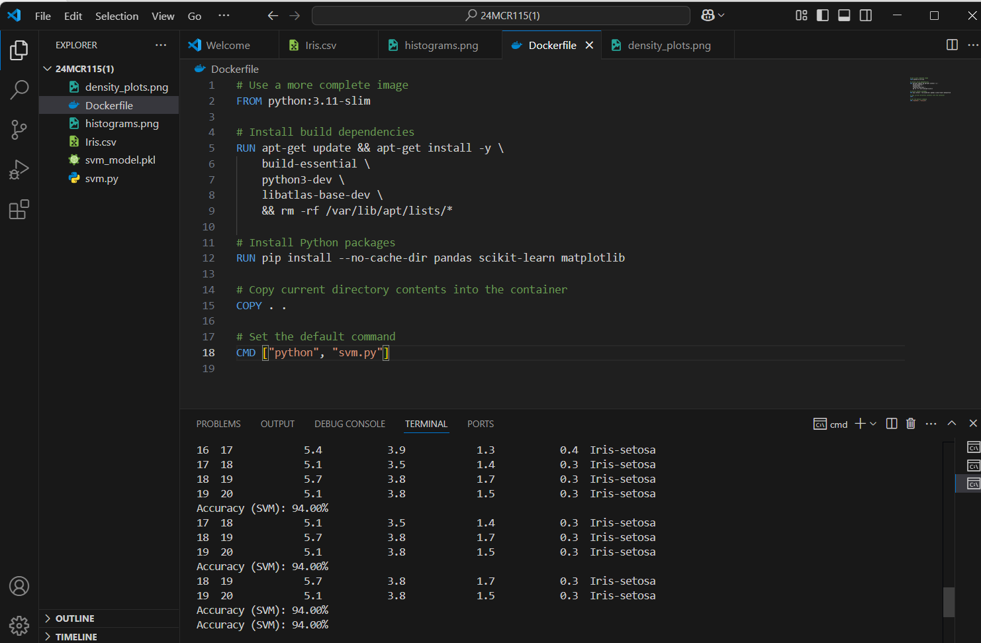Toggle the bottom panel visibility
The height and width of the screenshot is (643, 981).
tap(844, 15)
